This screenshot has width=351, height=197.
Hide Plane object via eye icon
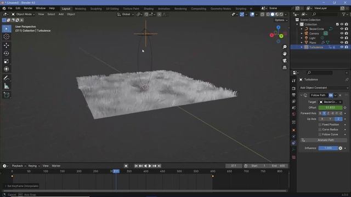[342, 43]
